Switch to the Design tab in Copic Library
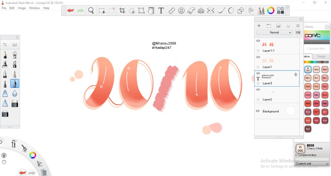 click(321, 56)
